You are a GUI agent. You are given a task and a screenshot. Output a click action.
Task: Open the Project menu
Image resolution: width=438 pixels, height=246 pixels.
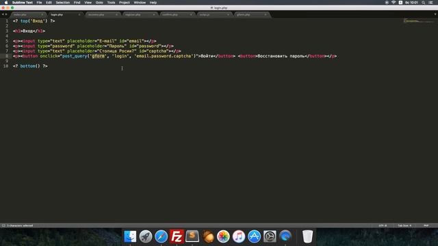tap(125, 3)
